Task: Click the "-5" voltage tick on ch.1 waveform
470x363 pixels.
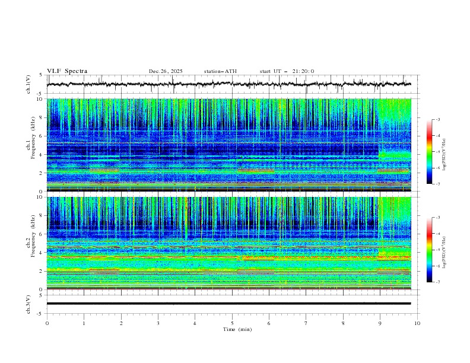Action: (x=40, y=94)
